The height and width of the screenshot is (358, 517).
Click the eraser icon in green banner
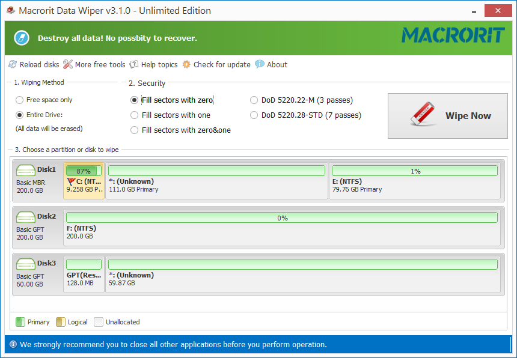22,38
